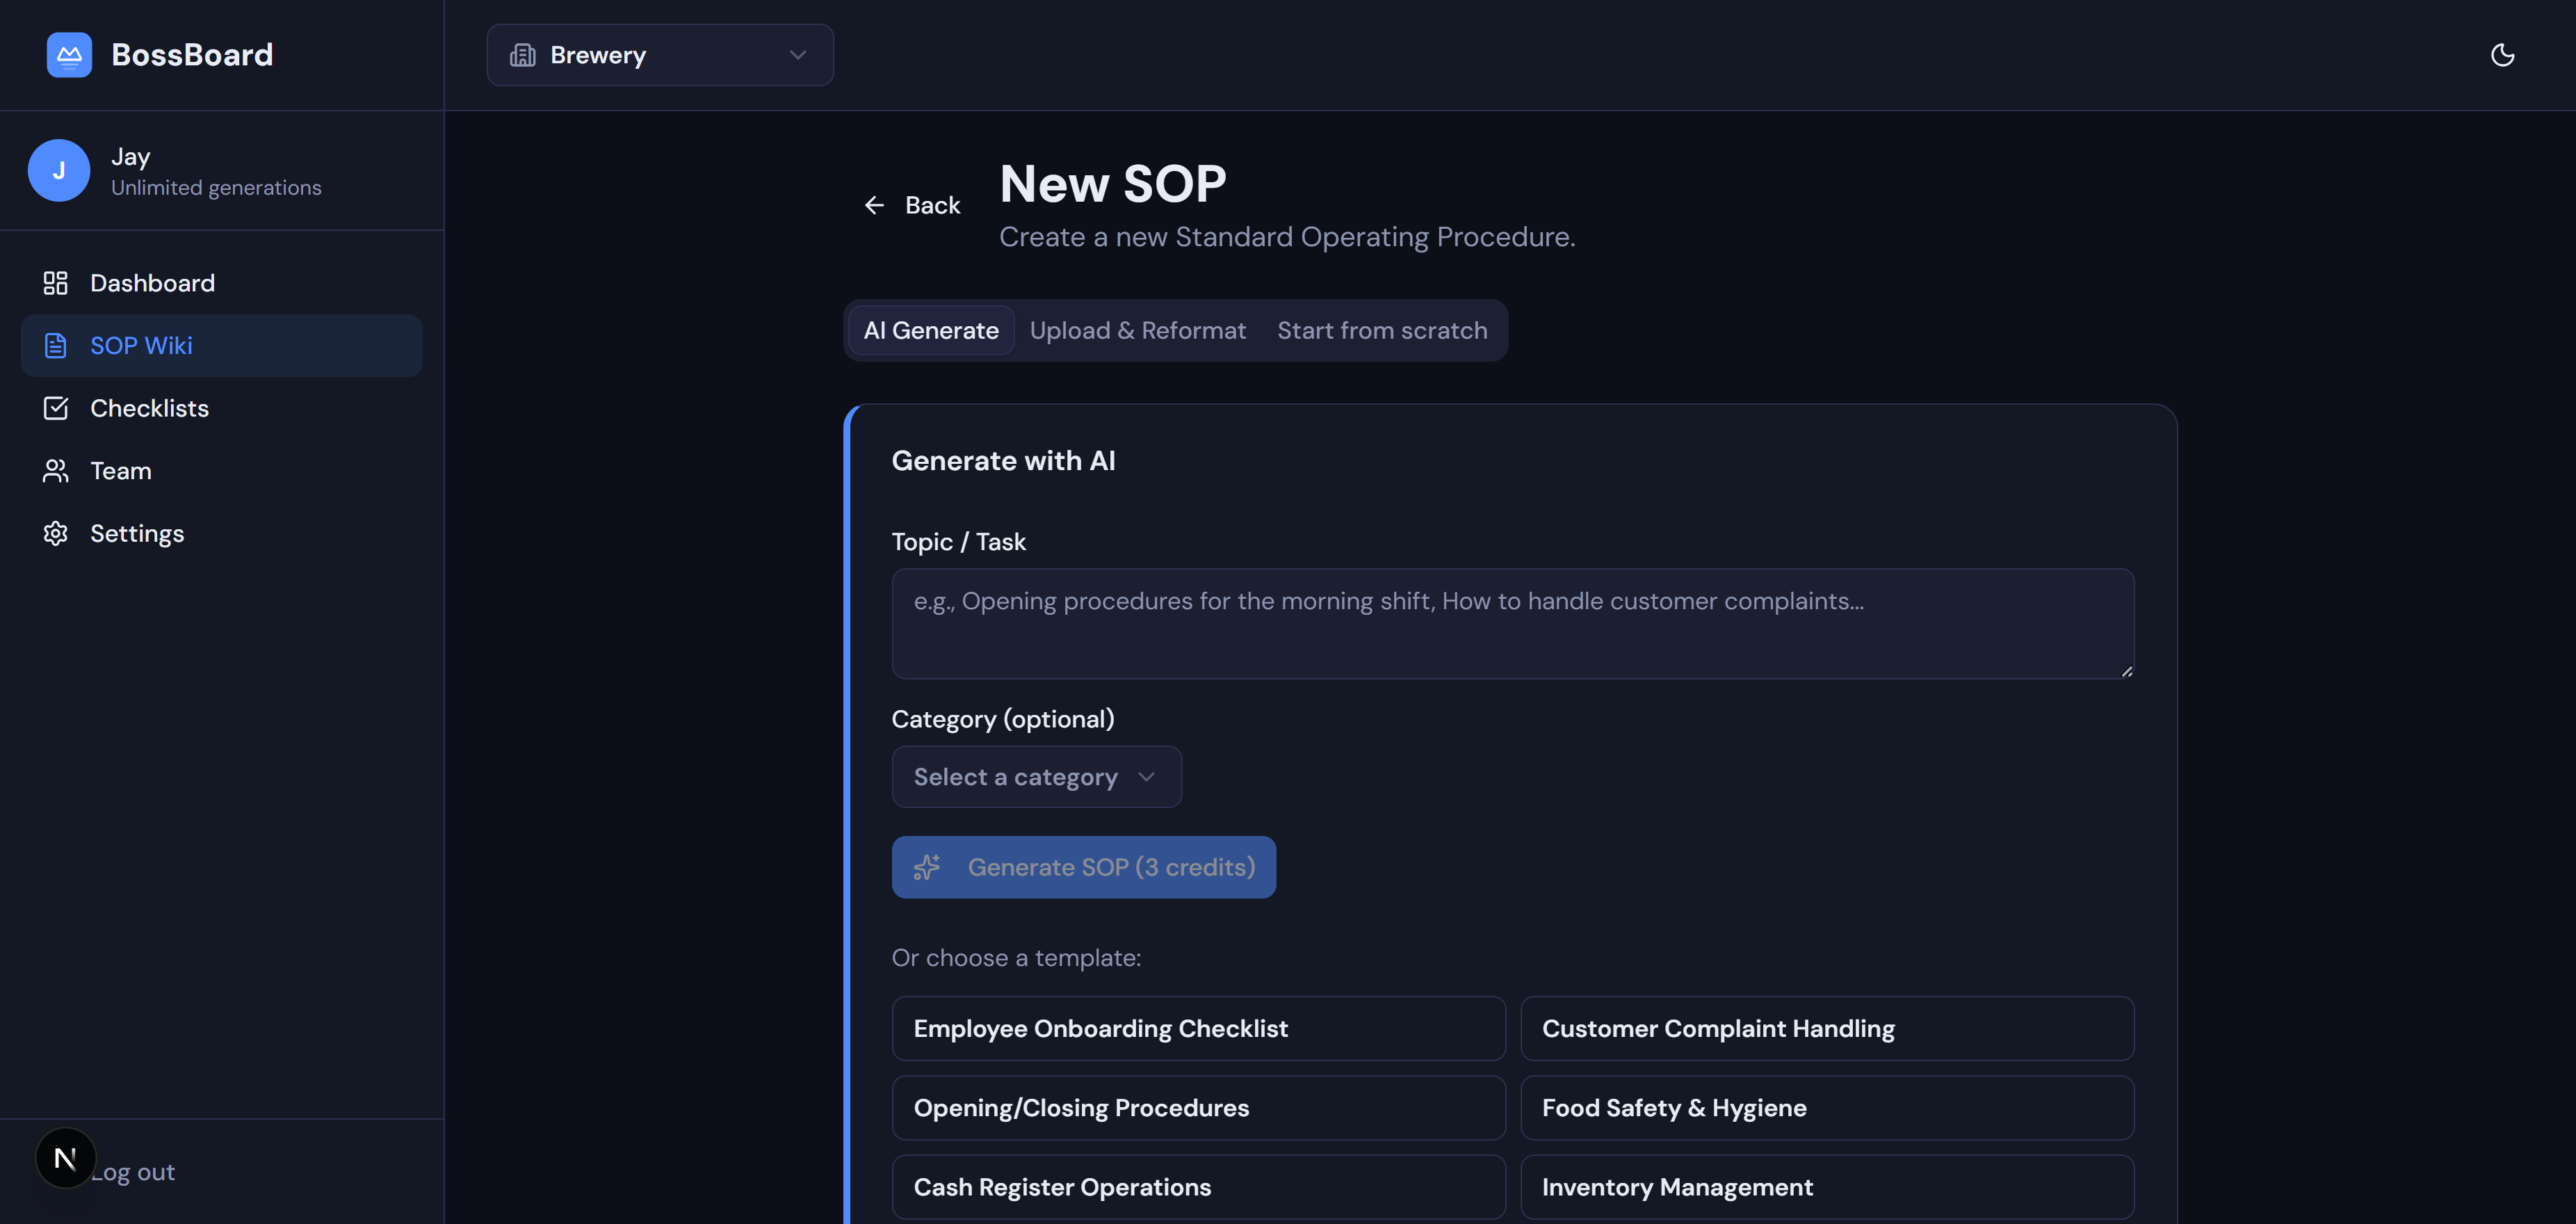Viewport: 2576px width, 1224px height.
Task: Switch to the Upload & Reformat tab
Action: click(x=1137, y=331)
